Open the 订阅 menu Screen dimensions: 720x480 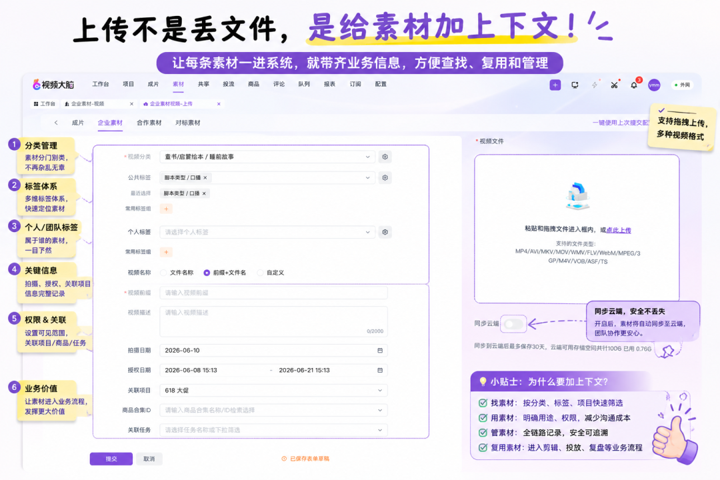355,84
